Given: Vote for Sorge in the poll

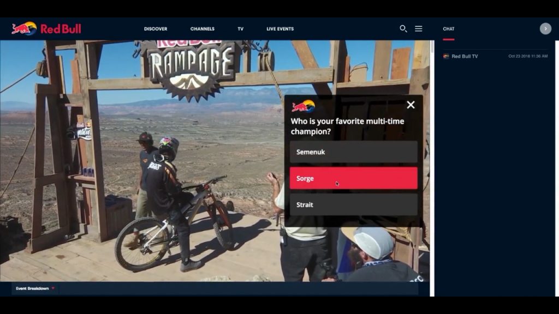Looking at the screenshot, I should 353,178.
